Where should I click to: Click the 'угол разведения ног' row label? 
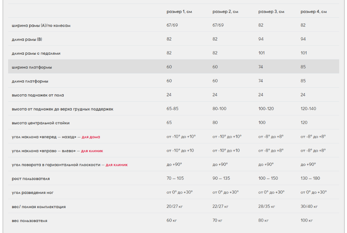[x=33, y=193]
